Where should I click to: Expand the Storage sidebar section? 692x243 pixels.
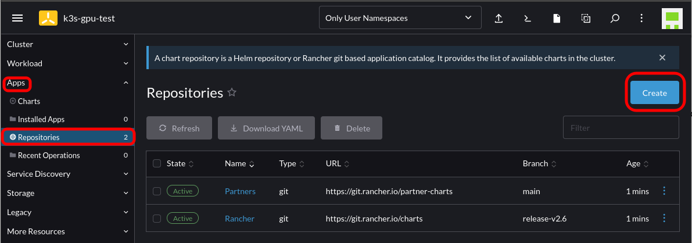coord(66,193)
